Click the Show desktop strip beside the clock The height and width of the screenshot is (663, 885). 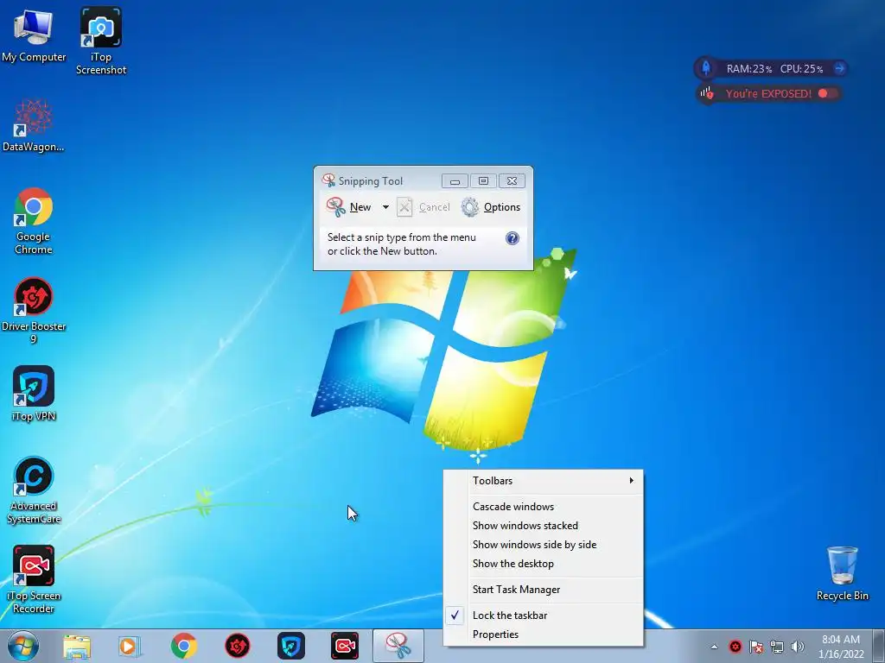[x=880, y=646]
